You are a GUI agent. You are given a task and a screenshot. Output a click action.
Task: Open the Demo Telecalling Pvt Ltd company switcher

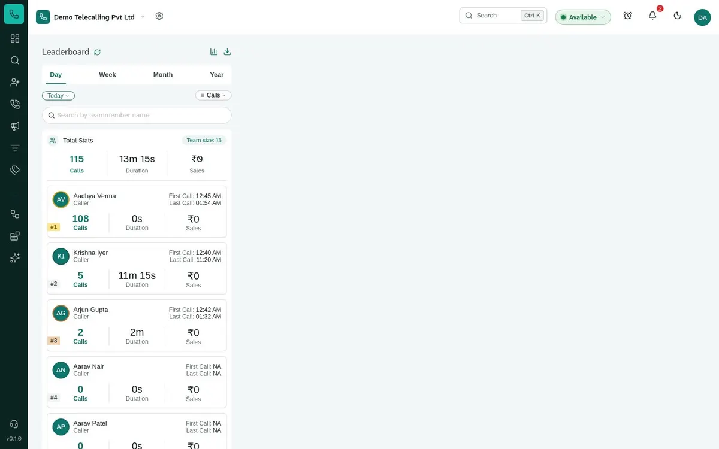pyautogui.click(x=90, y=17)
